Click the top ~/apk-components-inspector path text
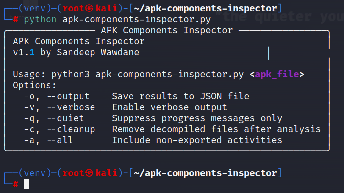 [x=205, y=9]
